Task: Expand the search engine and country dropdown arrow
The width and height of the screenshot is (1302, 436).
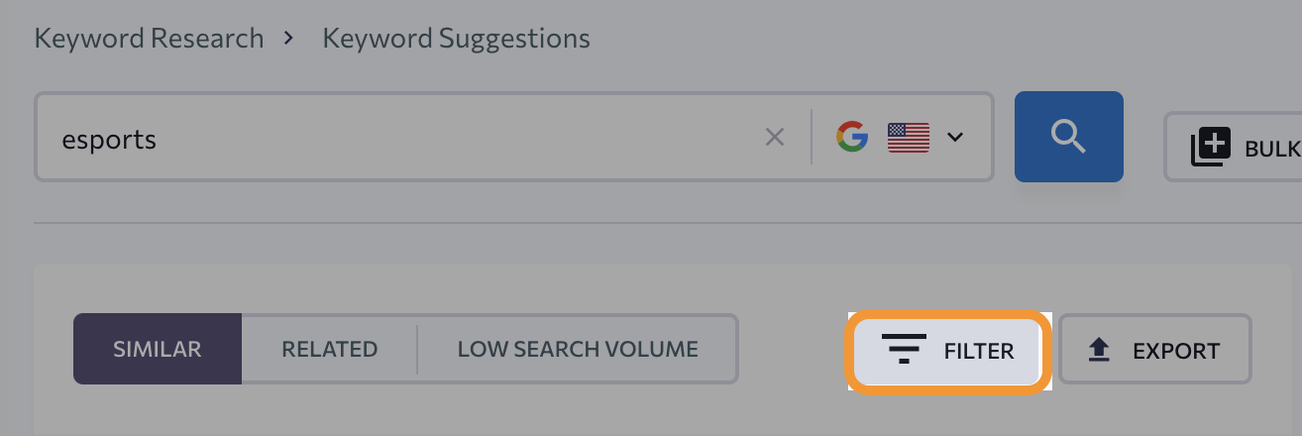Action: click(955, 137)
